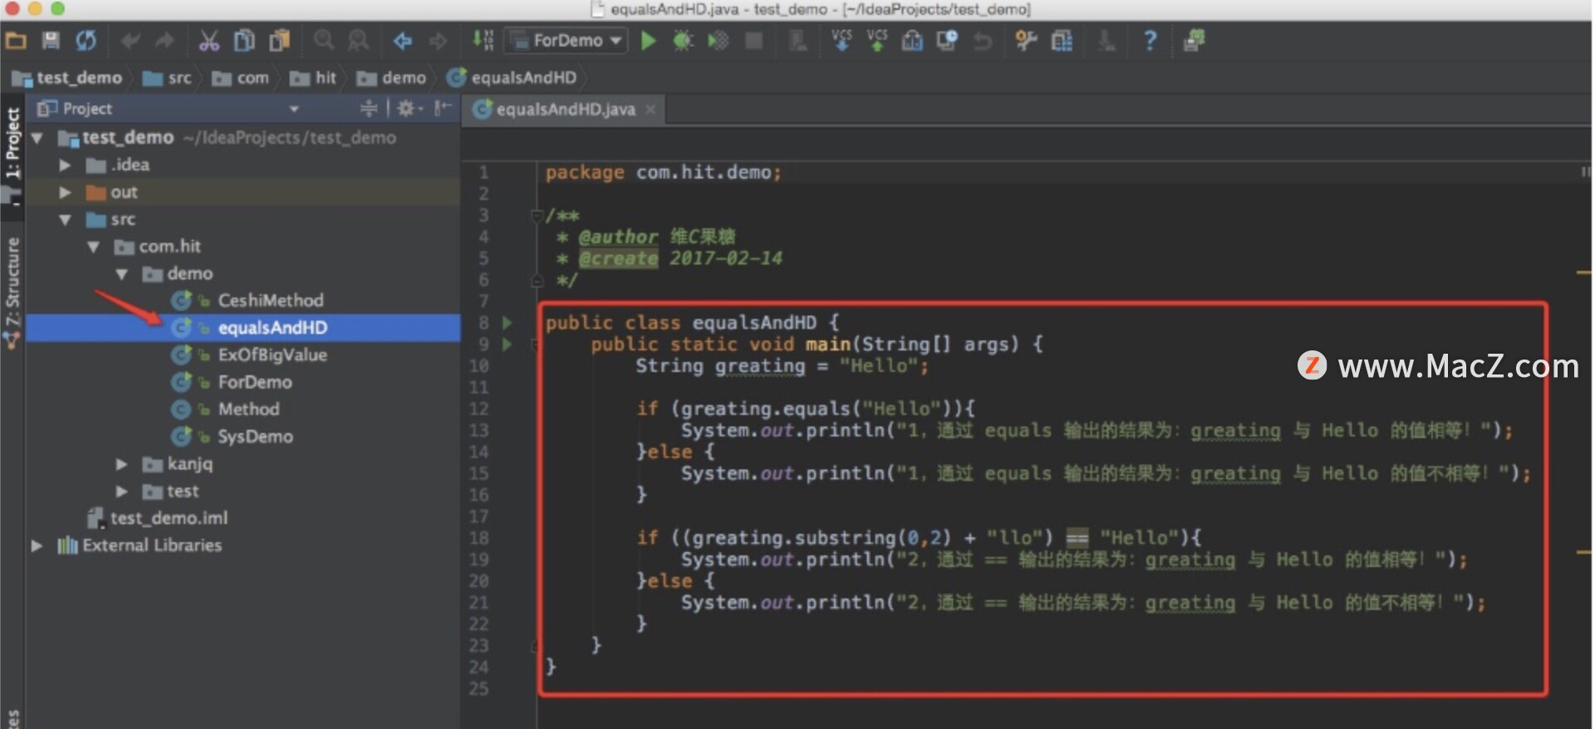Image resolution: width=1595 pixels, height=729 pixels.
Task: Click the Synchronize refresh icon
Action: pos(86,41)
